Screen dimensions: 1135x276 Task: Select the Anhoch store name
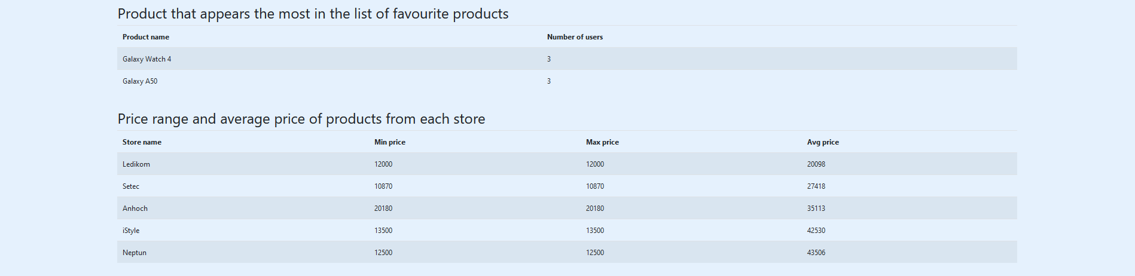tap(135, 208)
